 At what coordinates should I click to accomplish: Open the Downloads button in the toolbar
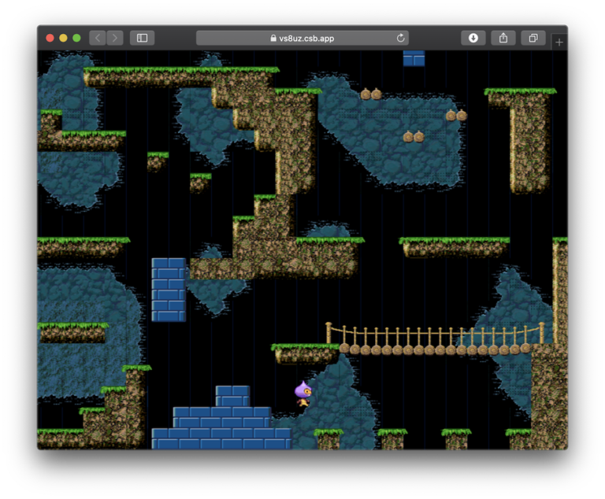coord(473,38)
